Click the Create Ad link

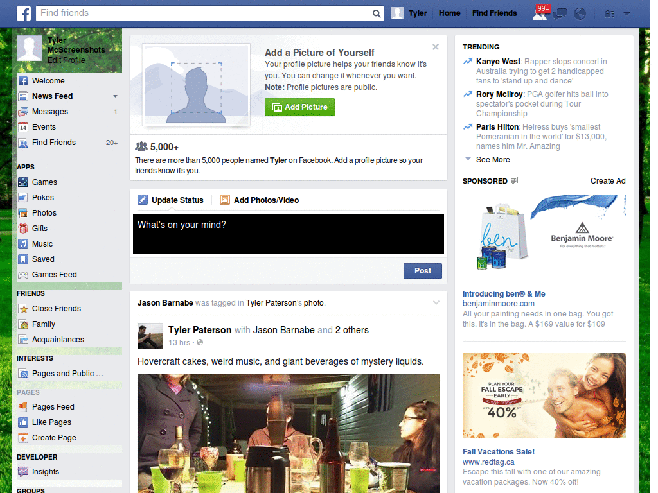tap(608, 180)
